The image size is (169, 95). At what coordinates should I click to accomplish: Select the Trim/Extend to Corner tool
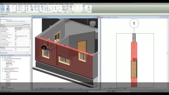pos(42,10)
